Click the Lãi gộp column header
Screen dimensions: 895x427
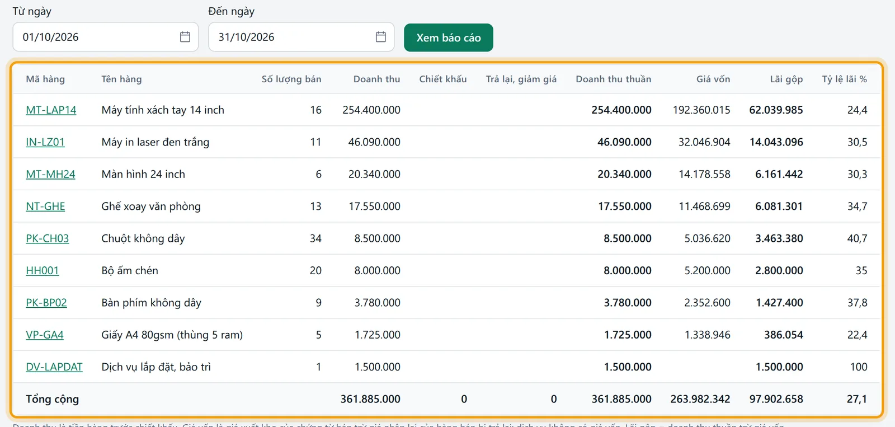click(x=786, y=79)
